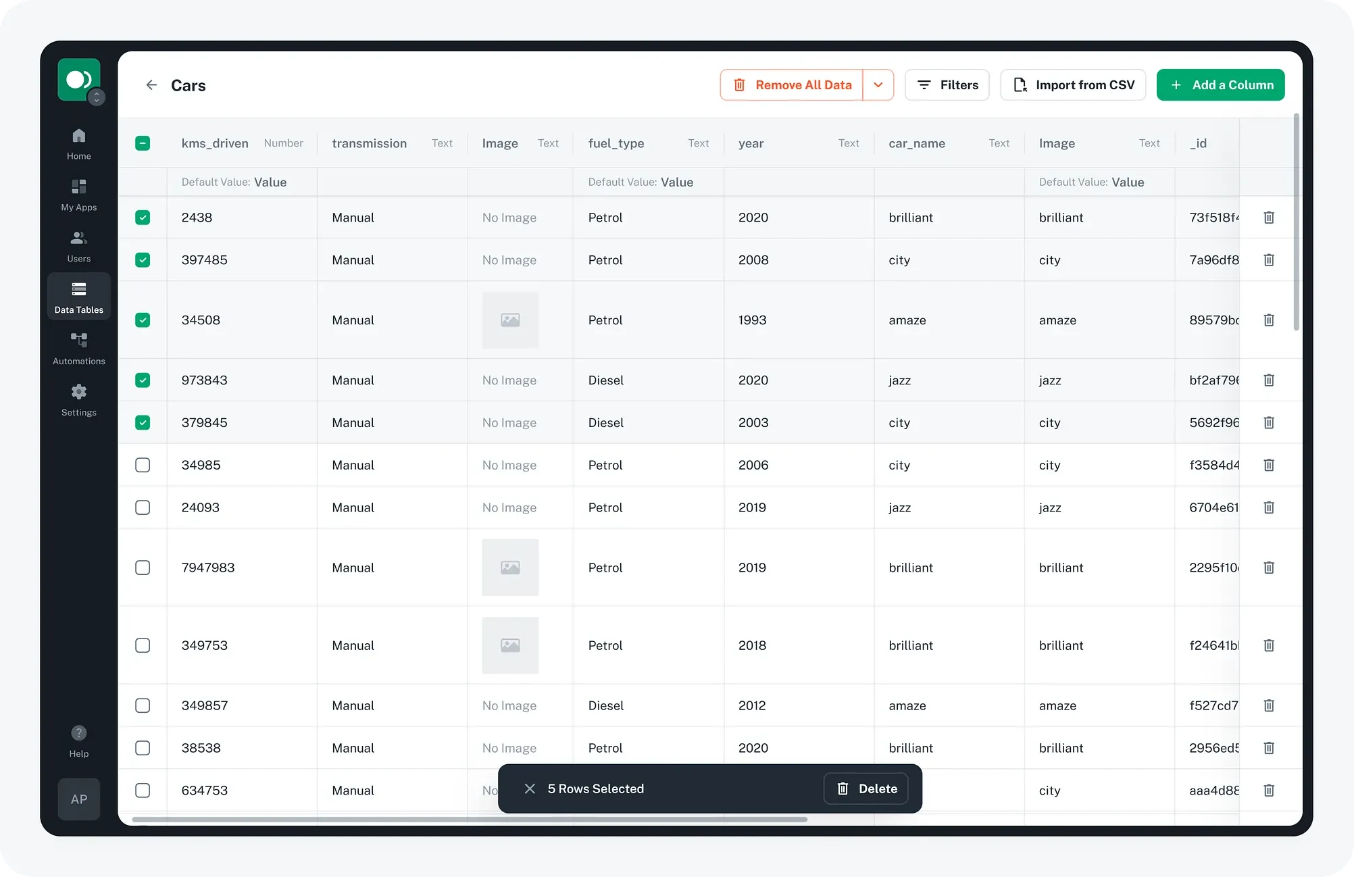Screen dimensions: 1354x877
Task: Go to Automations in sidebar
Action: 78,348
